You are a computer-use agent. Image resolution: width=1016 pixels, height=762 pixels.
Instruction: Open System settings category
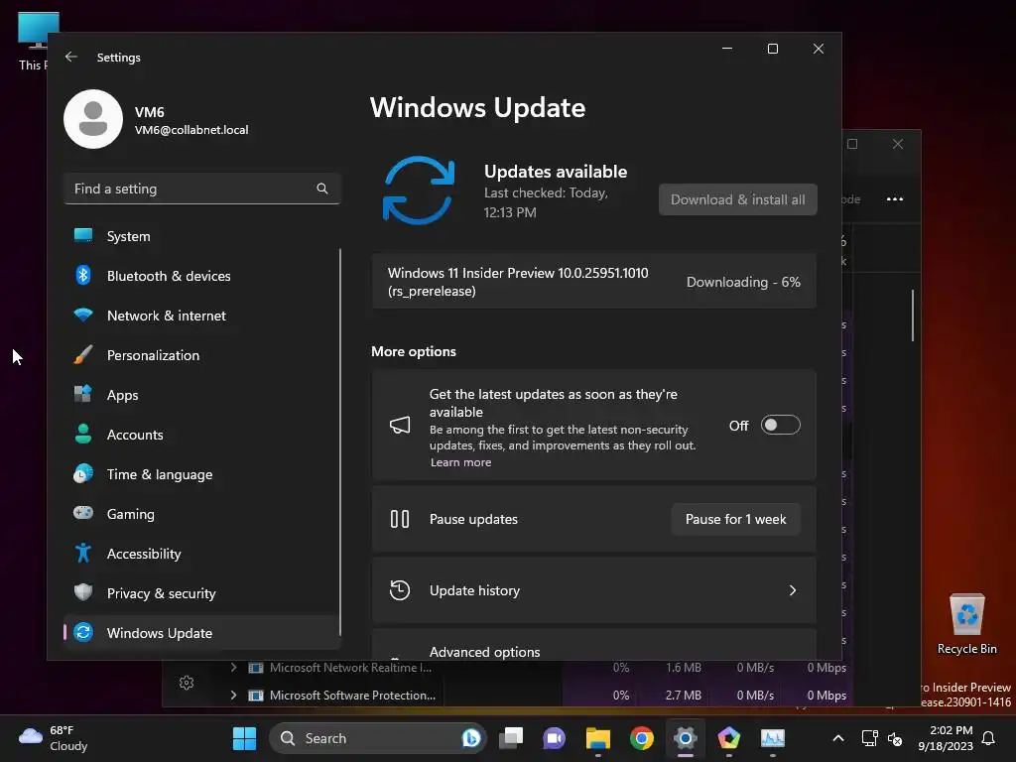(202, 236)
